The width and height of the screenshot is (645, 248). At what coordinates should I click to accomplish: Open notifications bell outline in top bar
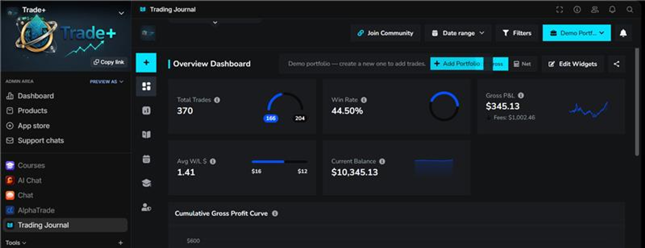(x=612, y=10)
